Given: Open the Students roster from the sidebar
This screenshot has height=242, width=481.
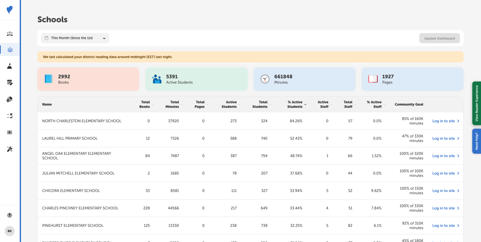Looking at the screenshot, I should click(x=10, y=33).
